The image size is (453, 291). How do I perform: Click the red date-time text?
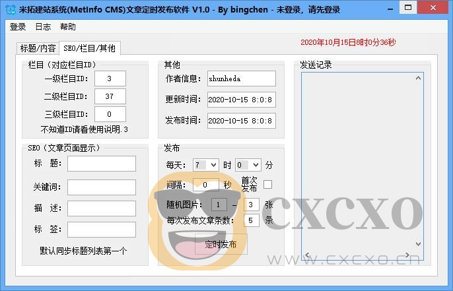(348, 42)
